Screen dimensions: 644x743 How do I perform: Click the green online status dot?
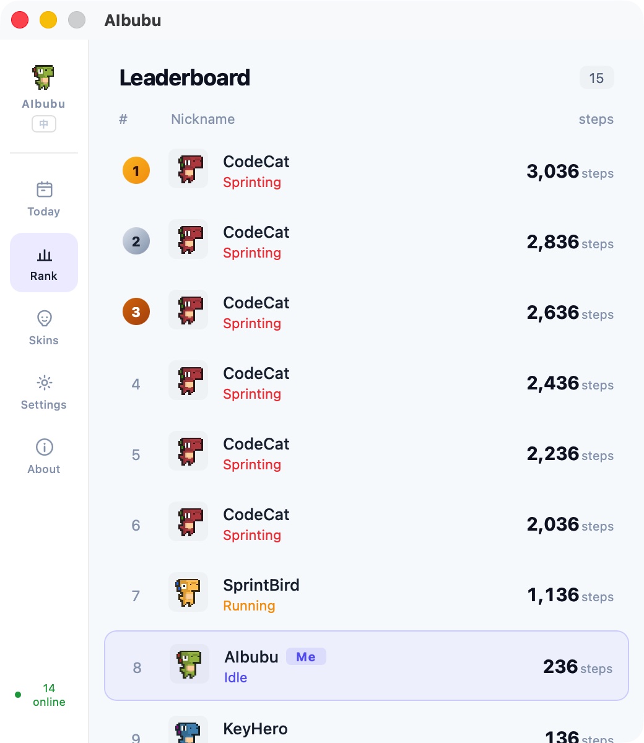pyautogui.click(x=18, y=694)
